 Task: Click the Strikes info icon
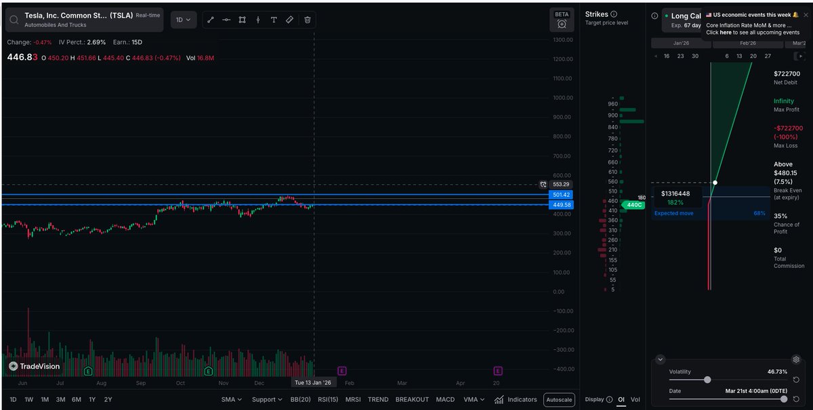click(614, 14)
